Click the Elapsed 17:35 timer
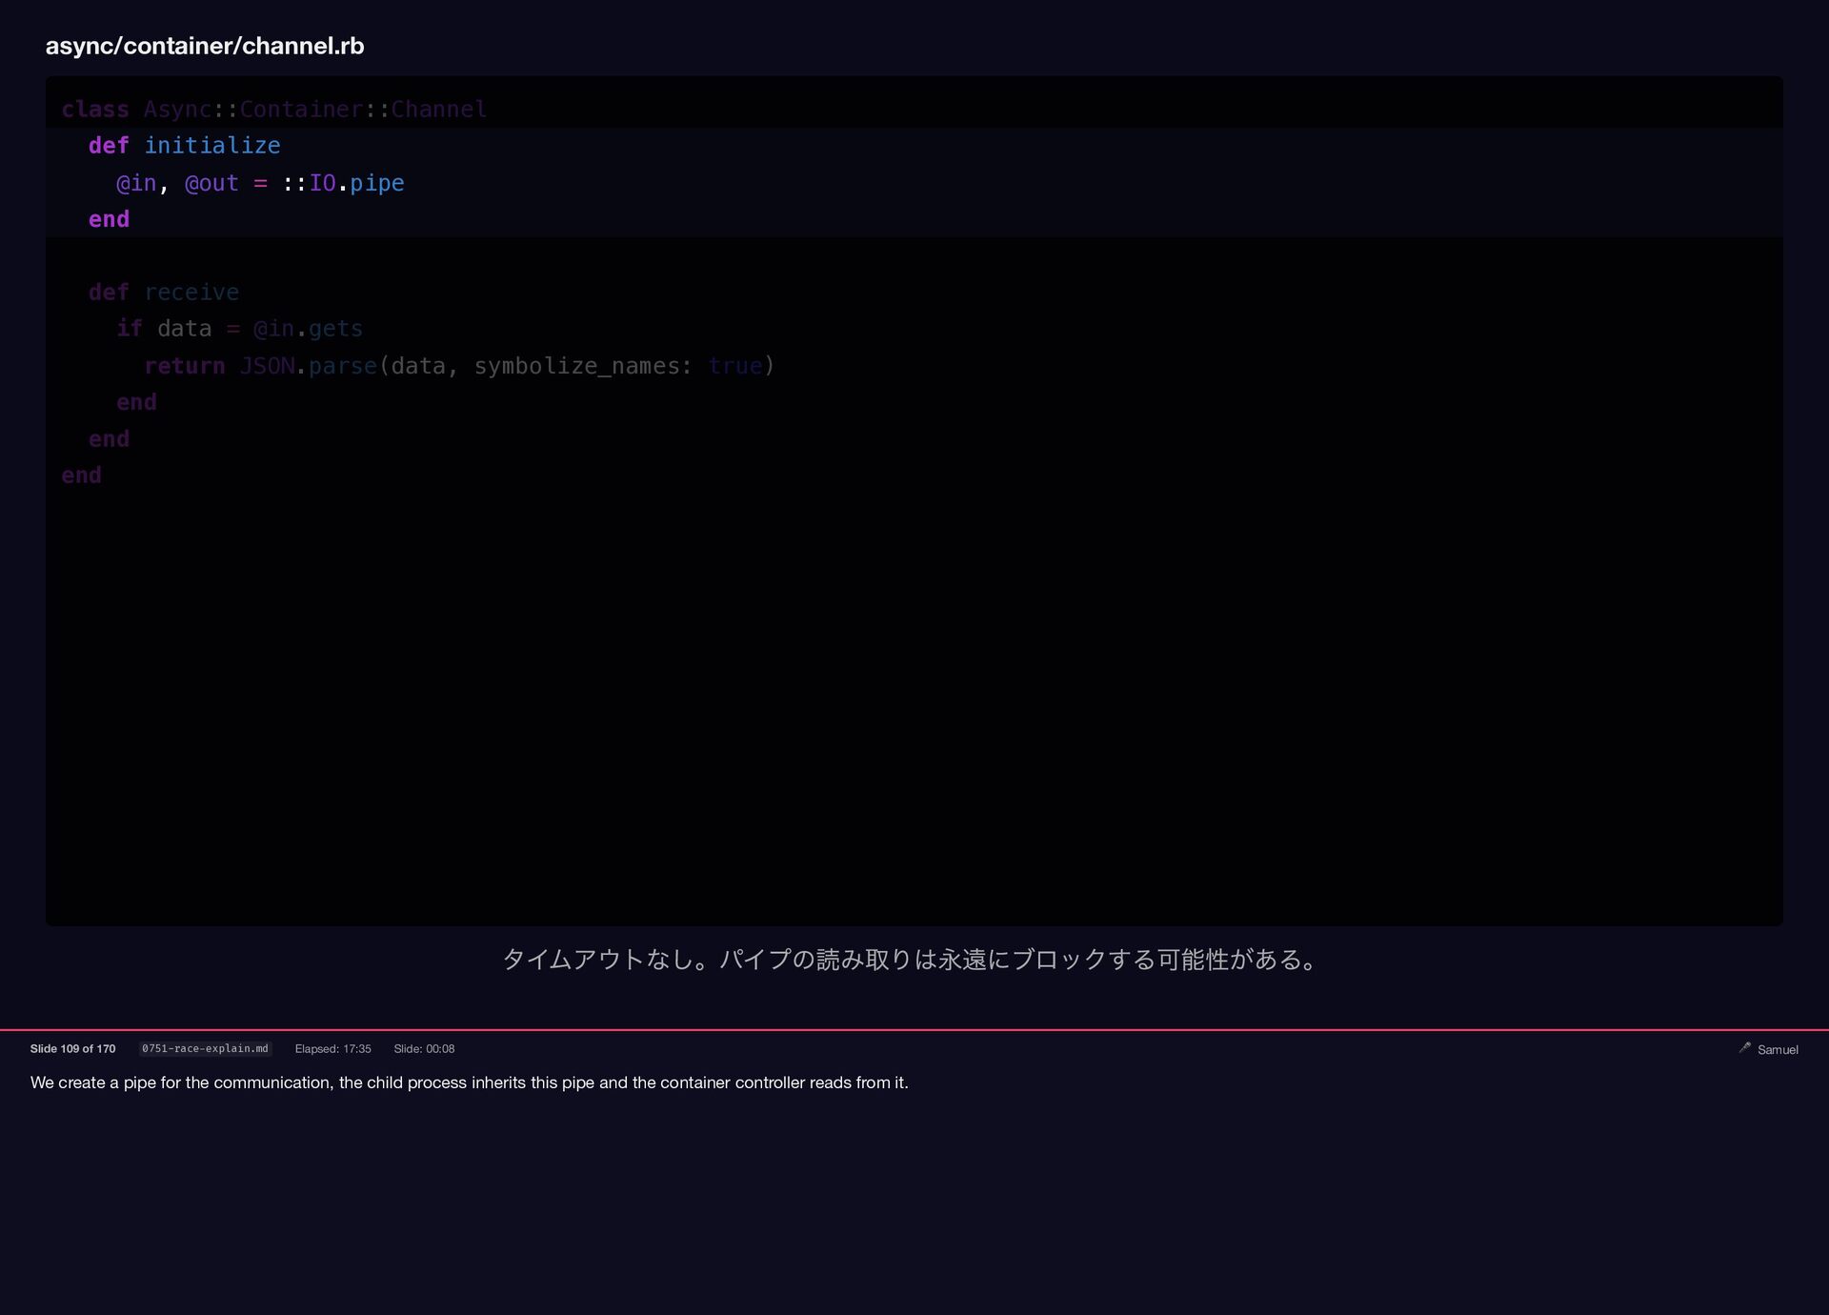Viewport: 1829px width, 1315px height. pyautogui.click(x=332, y=1048)
